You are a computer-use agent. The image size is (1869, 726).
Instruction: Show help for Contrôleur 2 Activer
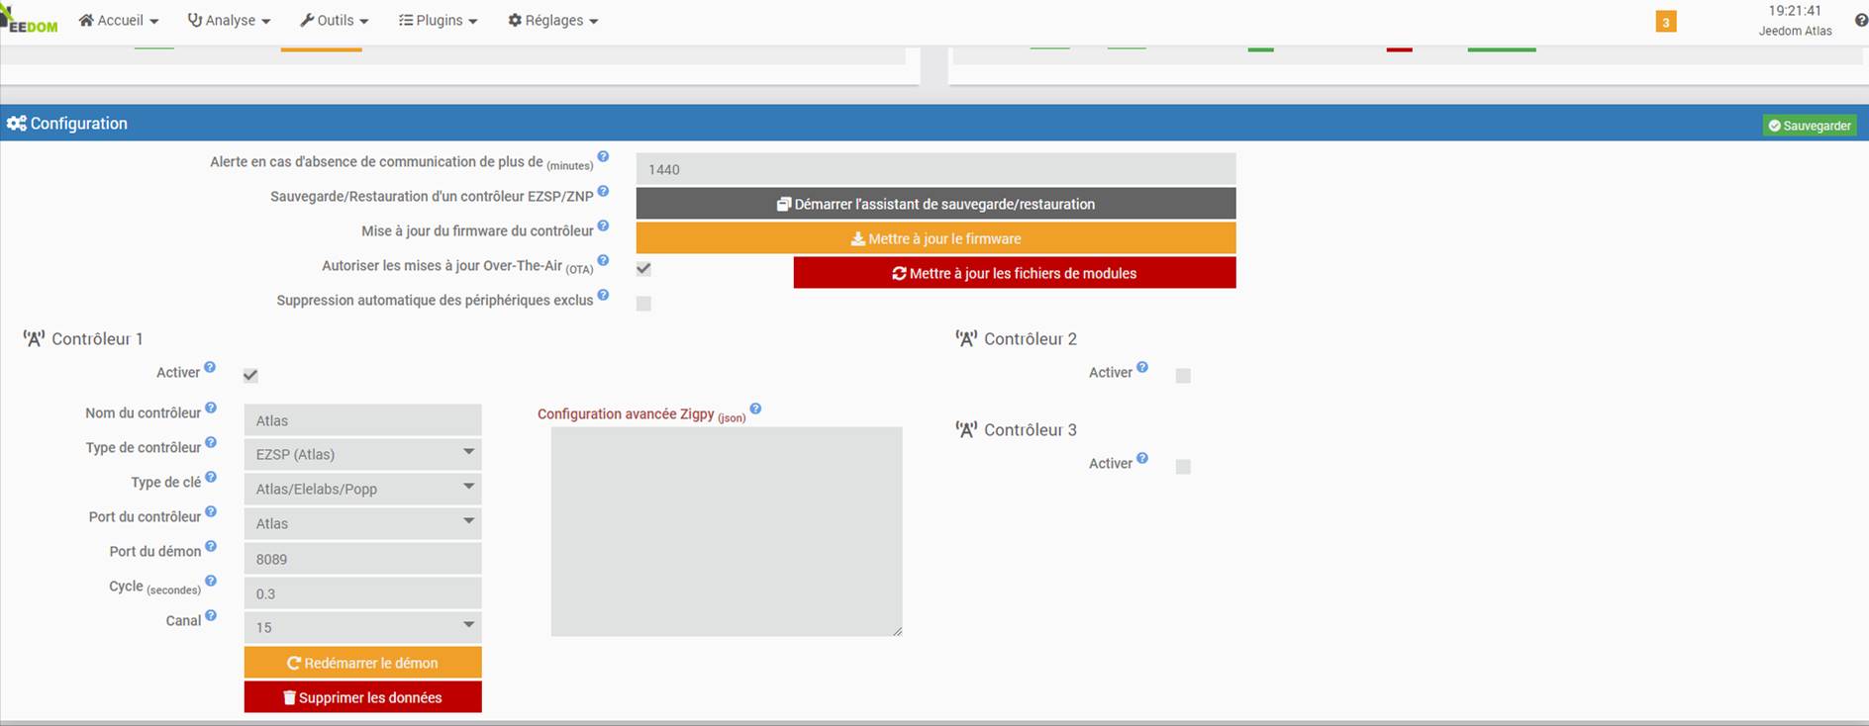click(1142, 367)
